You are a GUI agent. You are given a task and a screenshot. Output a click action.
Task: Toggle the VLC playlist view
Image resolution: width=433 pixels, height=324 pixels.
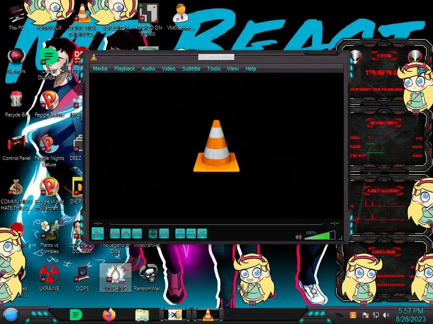tap(180, 234)
